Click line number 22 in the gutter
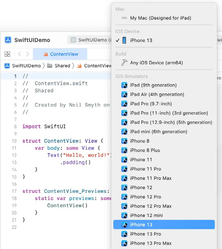222x249 pixels. [x=14, y=227]
